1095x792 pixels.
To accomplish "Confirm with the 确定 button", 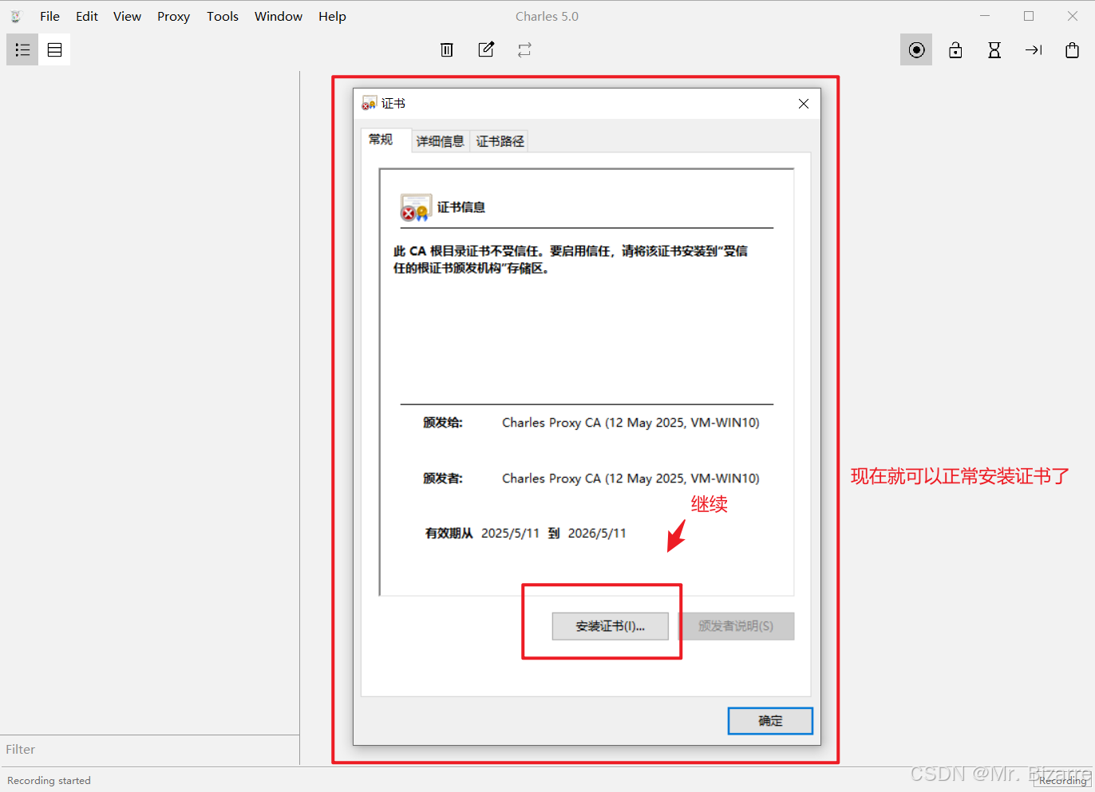I will point(770,721).
